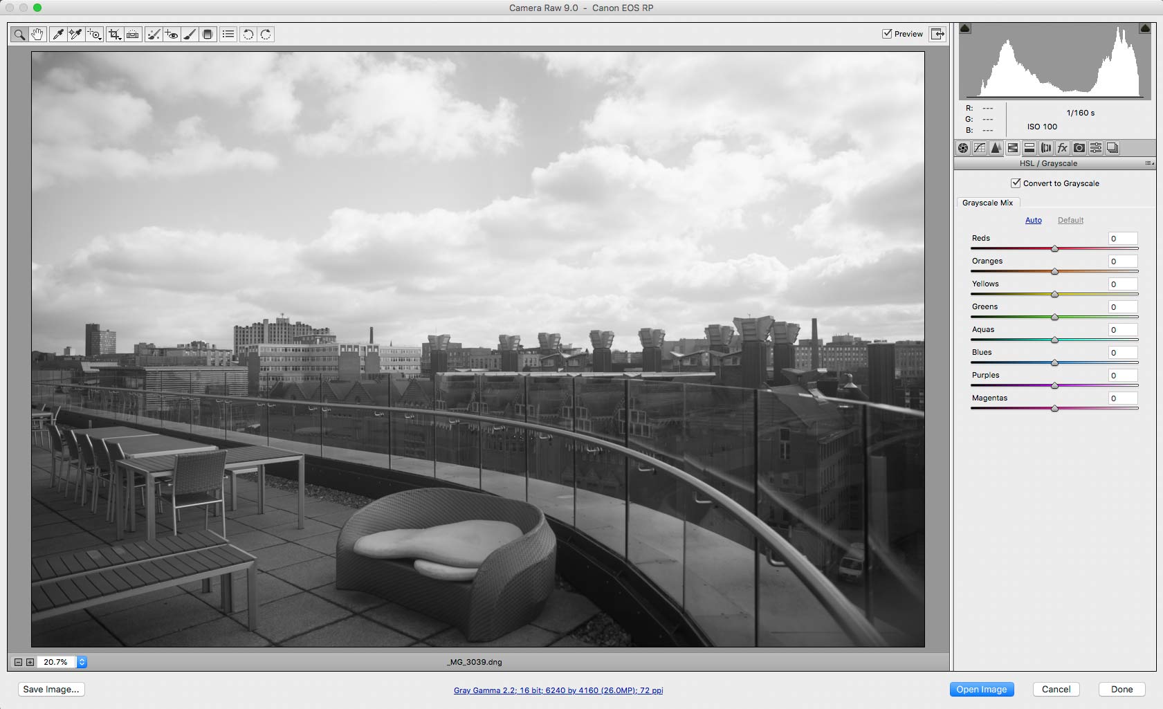Viewport: 1163px width, 709px height.
Task: Open the Basic panel tab
Action: point(963,148)
